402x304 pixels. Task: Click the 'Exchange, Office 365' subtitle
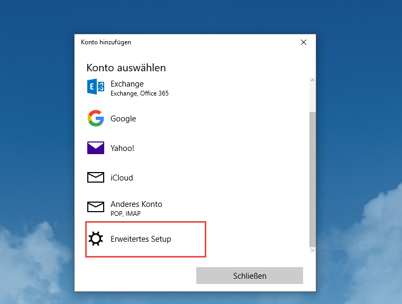139,93
